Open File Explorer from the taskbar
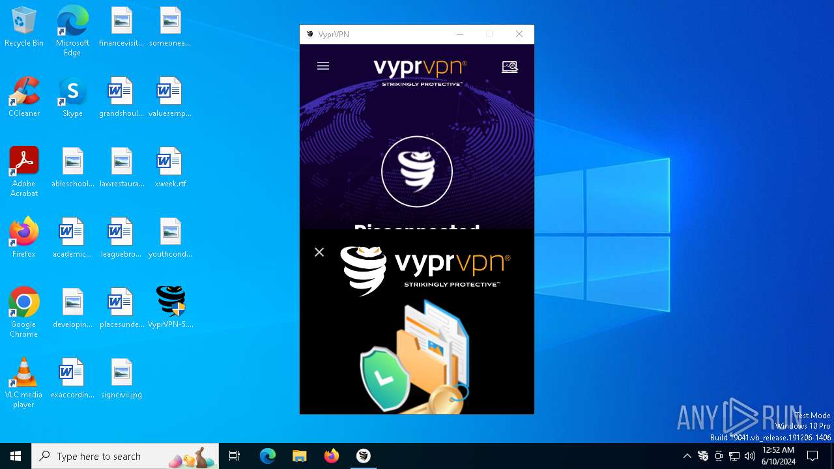Image resolution: width=834 pixels, height=469 pixels. click(x=299, y=456)
